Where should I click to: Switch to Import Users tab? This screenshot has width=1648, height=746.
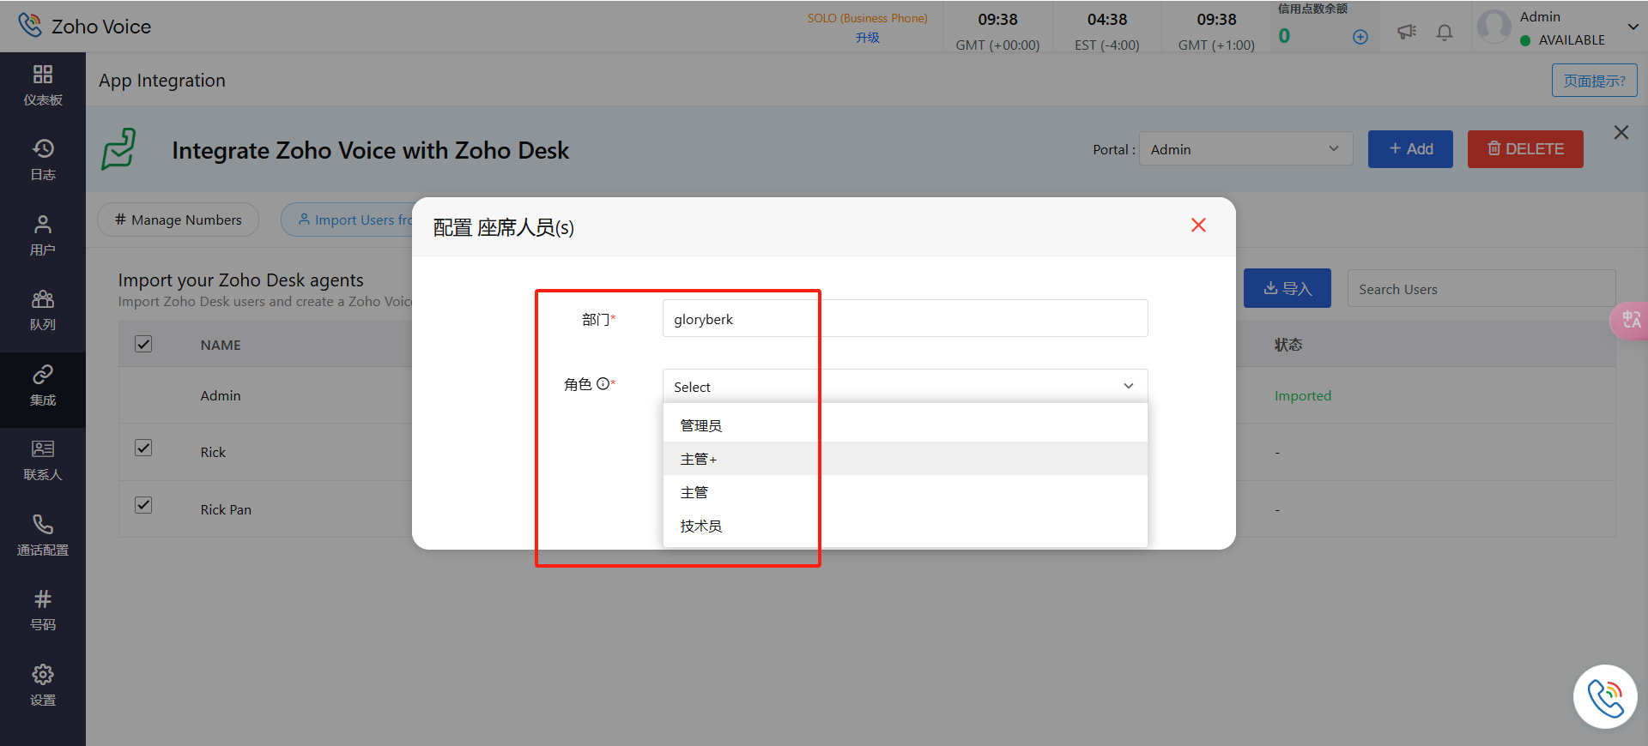pyautogui.click(x=348, y=220)
